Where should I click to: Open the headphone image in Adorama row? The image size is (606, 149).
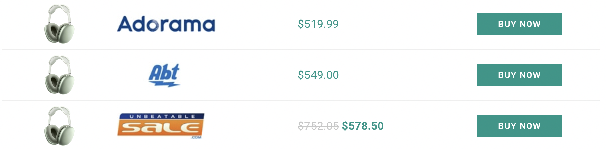(59, 24)
